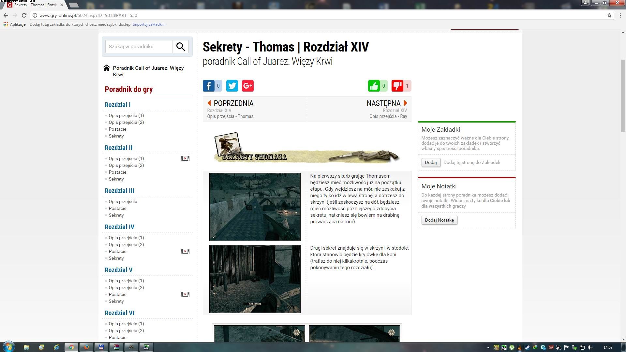Click the Twitter share icon
Screen dimensions: 626x352
[x=232, y=86]
